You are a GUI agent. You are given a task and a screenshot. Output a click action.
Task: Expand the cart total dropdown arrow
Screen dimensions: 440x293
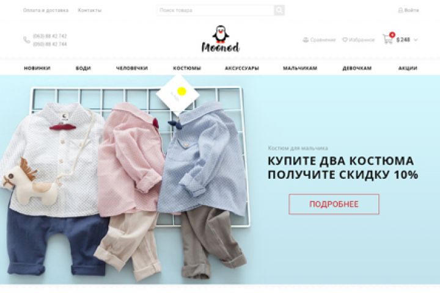[416, 40]
